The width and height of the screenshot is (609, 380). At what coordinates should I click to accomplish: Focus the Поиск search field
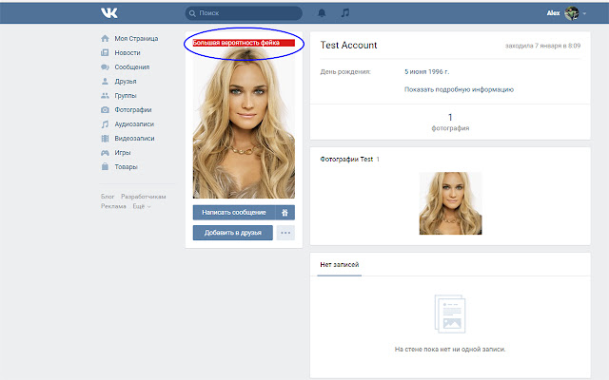(x=244, y=13)
